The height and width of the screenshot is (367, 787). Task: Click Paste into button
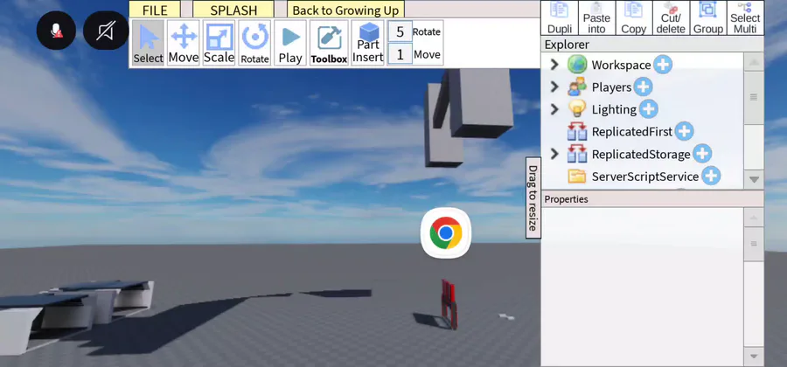coord(596,17)
